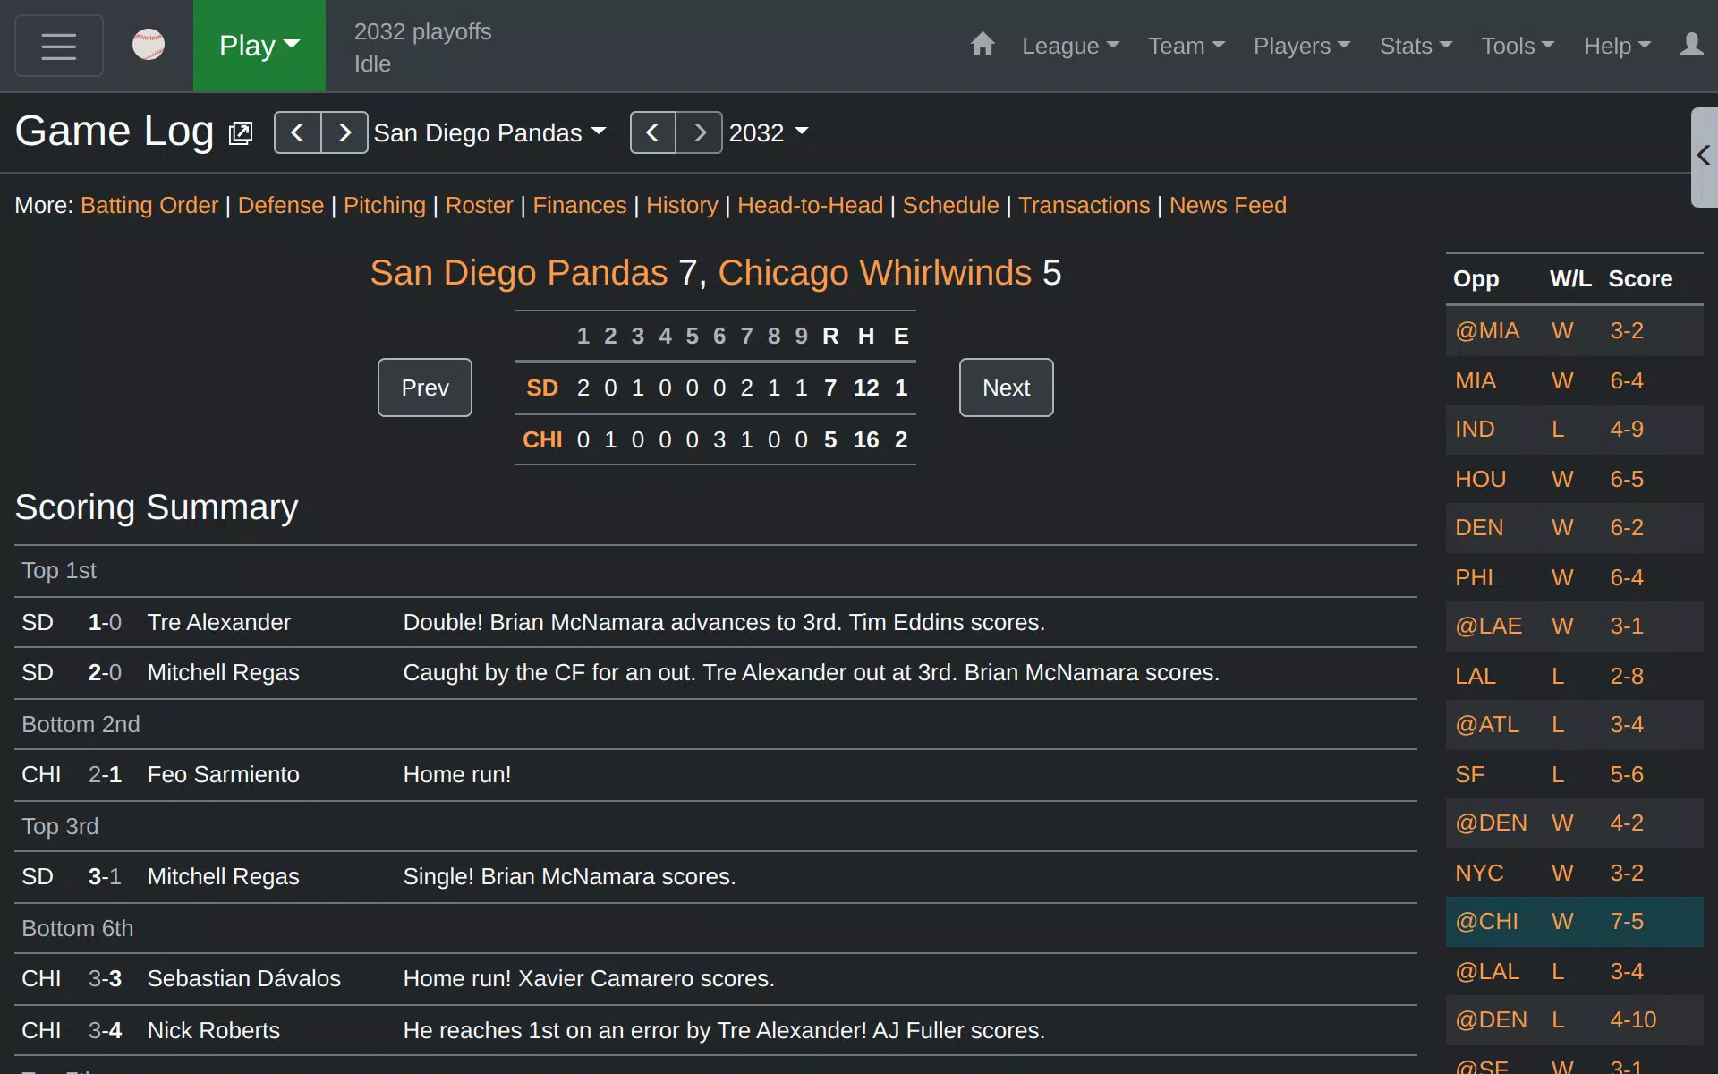The height and width of the screenshot is (1074, 1718).
Task: Click the Tre Alexander double scoring play
Action: (x=716, y=622)
